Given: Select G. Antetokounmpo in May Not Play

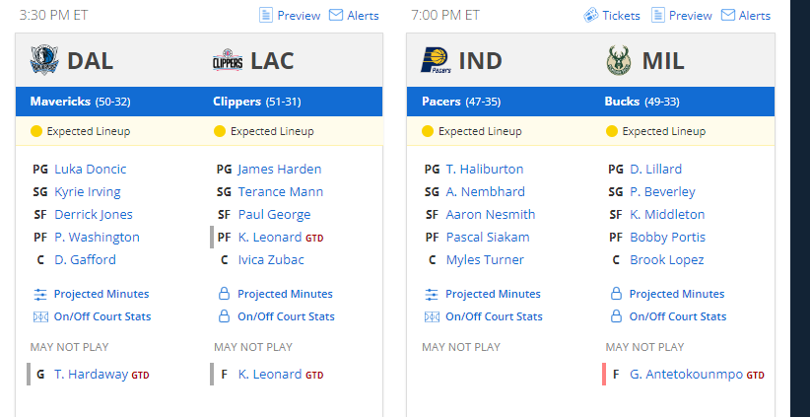Looking at the screenshot, I should [686, 374].
